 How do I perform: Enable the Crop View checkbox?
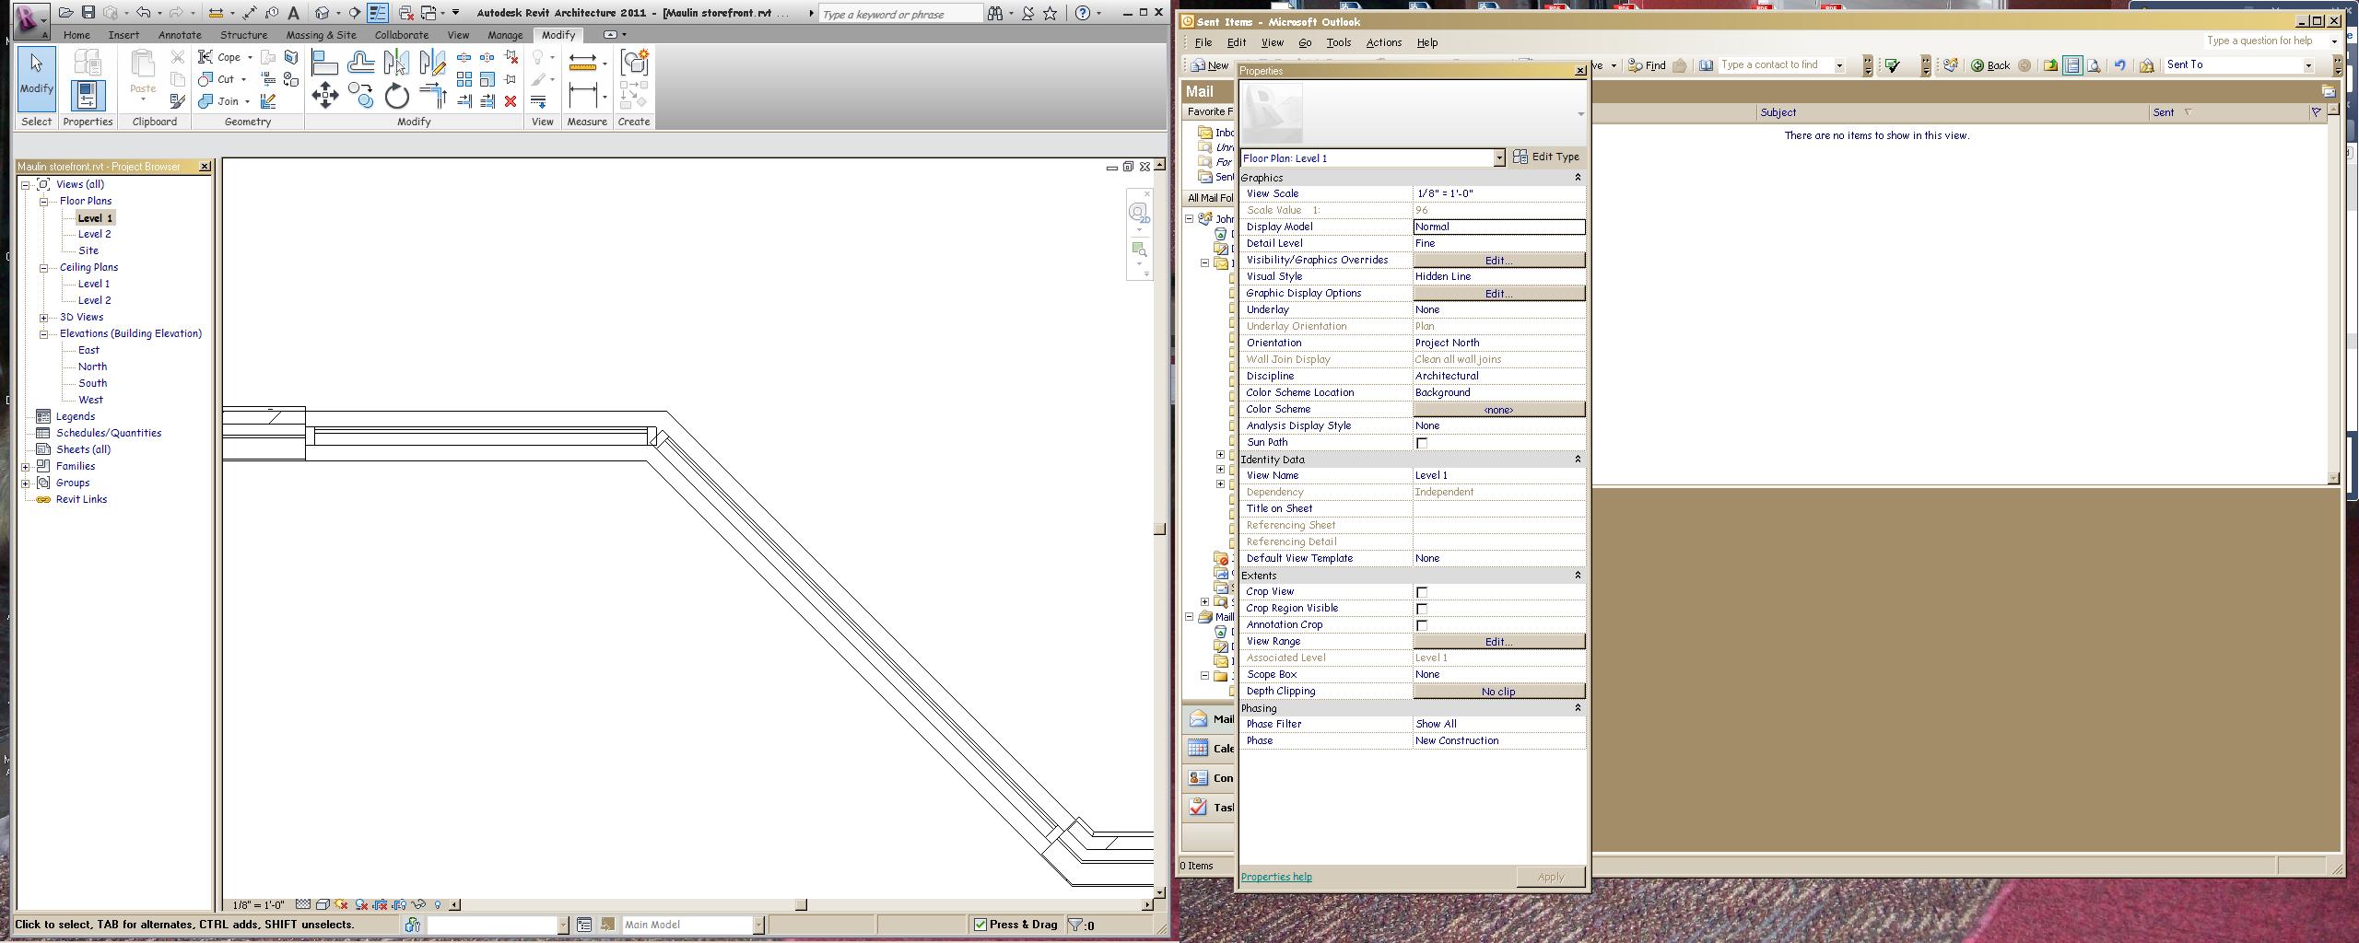[1422, 592]
